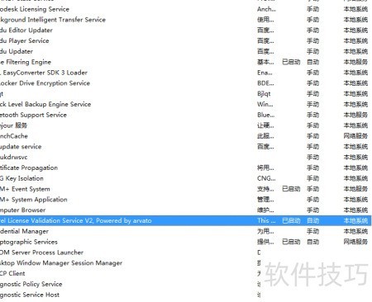This screenshot has width=372, height=302.
Task: Click the Editor Updater service row
Action: tap(186, 31)
